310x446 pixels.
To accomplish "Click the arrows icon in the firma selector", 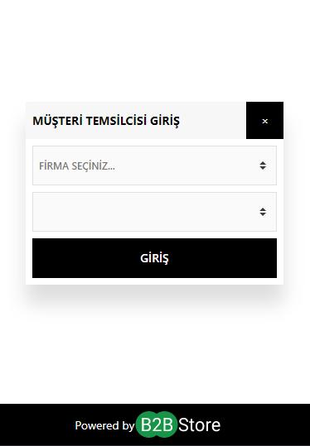I will 263,165.
